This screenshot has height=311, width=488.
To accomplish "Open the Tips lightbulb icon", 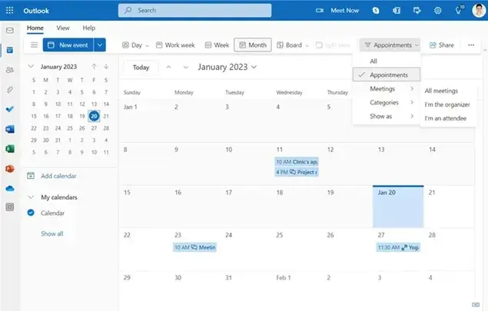I will click(x=459, y=10).
